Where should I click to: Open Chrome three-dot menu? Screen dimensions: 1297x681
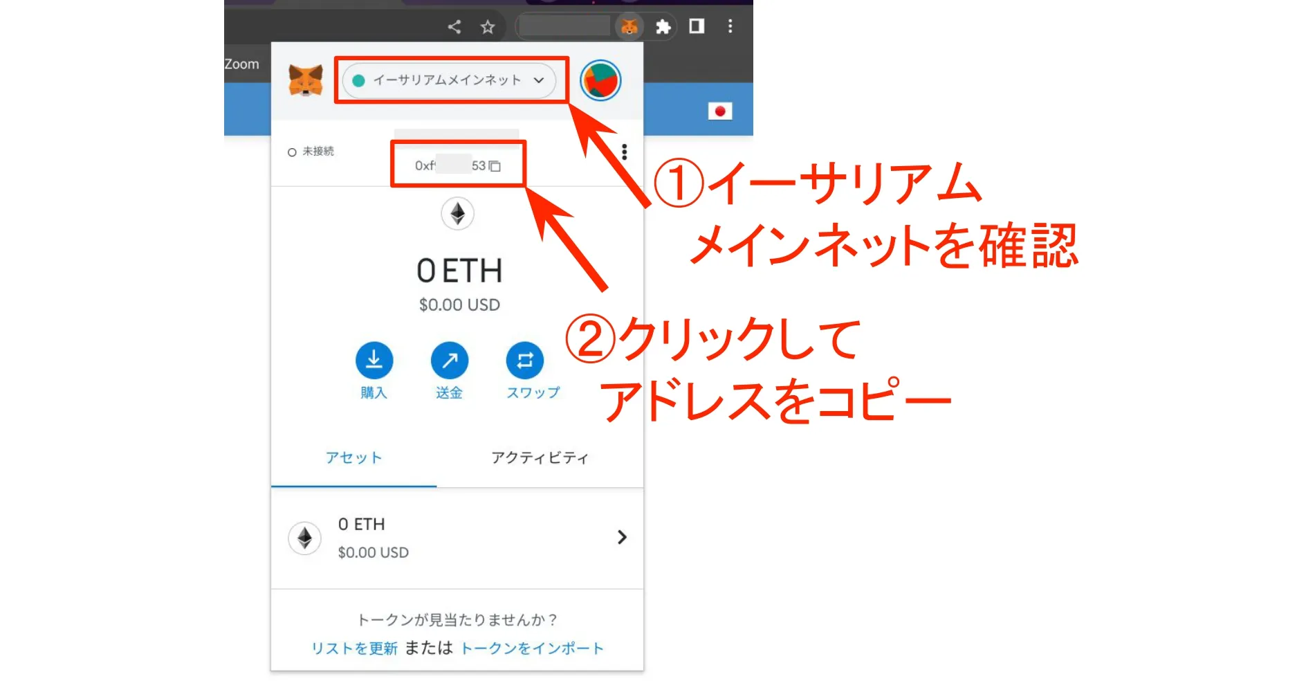730,26
